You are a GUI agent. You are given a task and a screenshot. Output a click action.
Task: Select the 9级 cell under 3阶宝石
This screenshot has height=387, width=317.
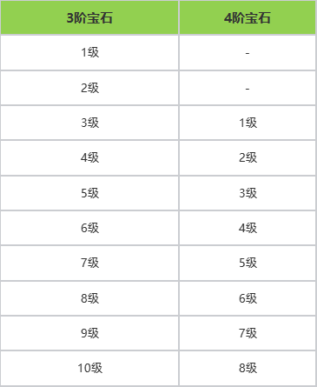pyautogui.click(x=89, y=333)
